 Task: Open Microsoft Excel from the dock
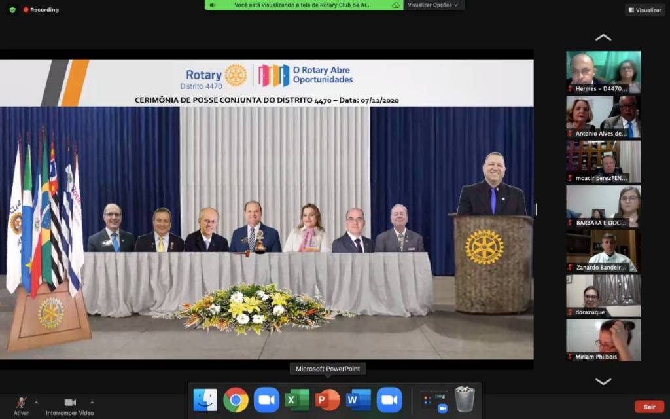297,399
